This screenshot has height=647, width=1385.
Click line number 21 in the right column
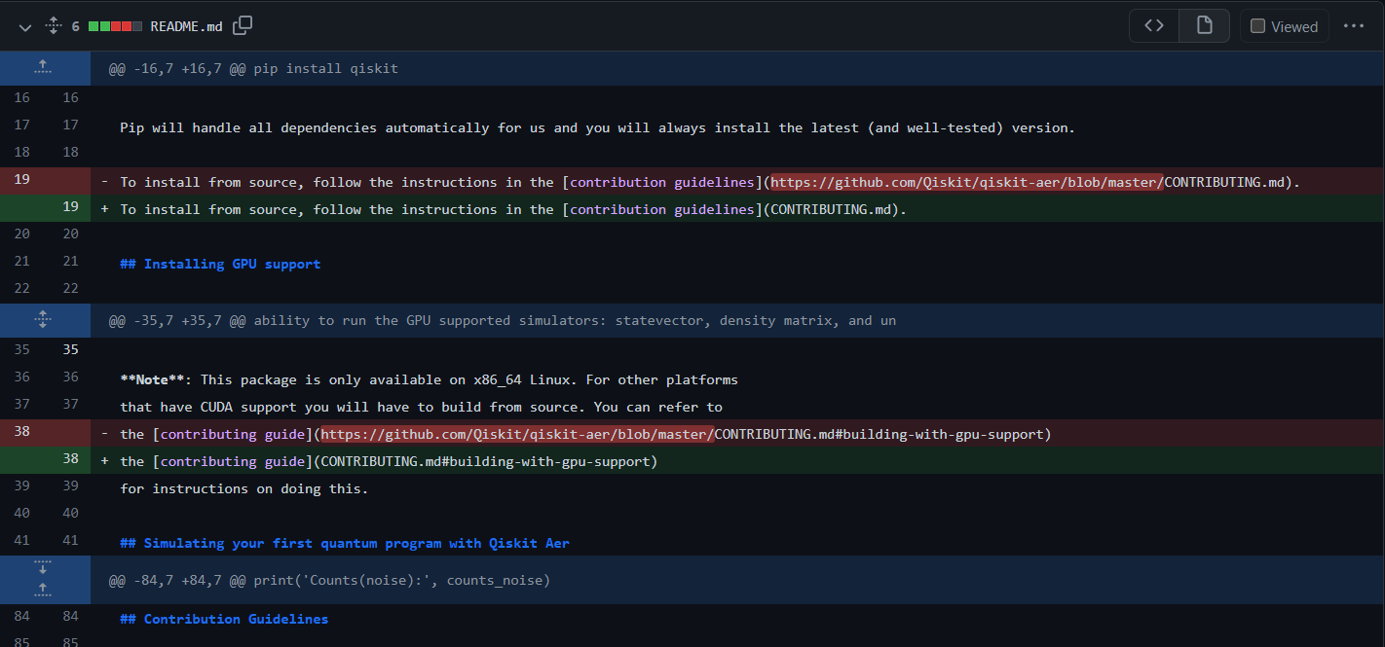[x=70, y=262]
